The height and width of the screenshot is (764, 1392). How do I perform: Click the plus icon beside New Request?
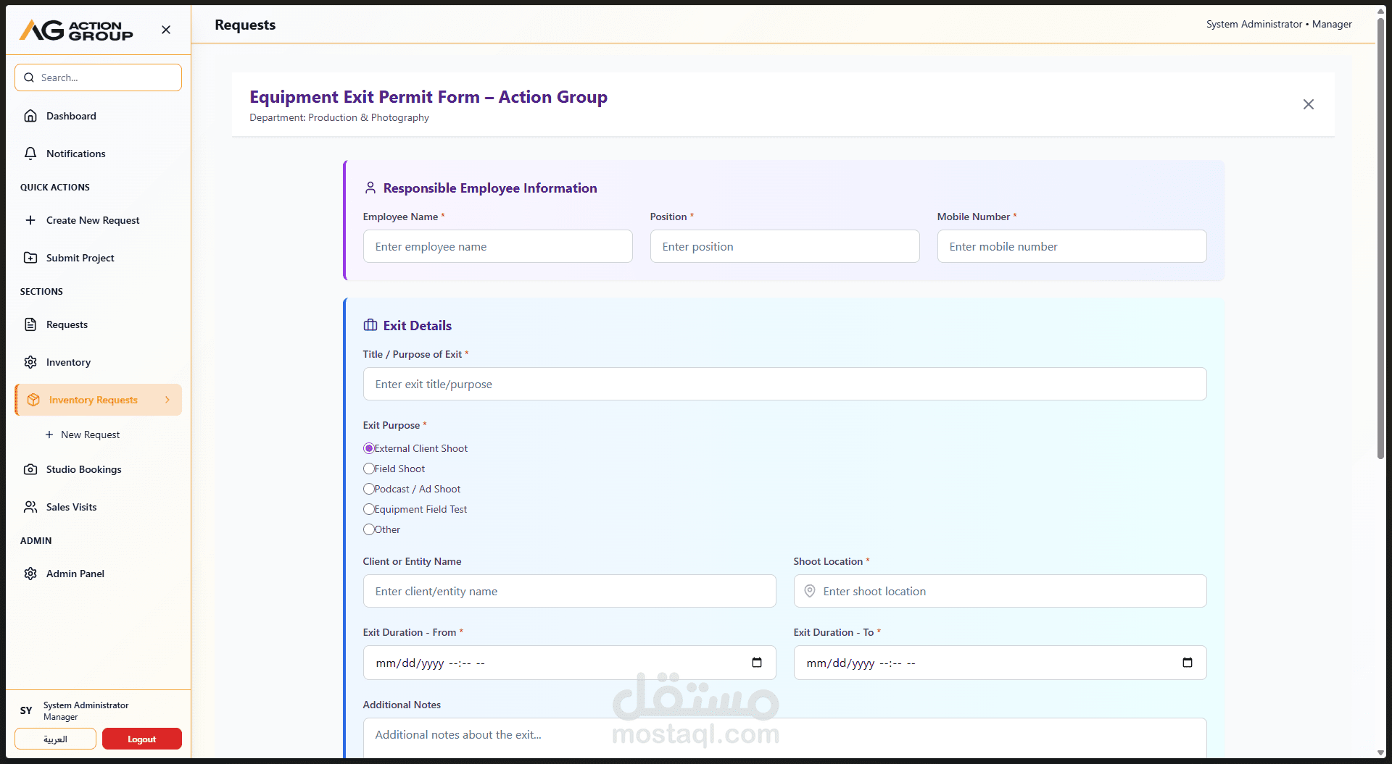point(49,435)
